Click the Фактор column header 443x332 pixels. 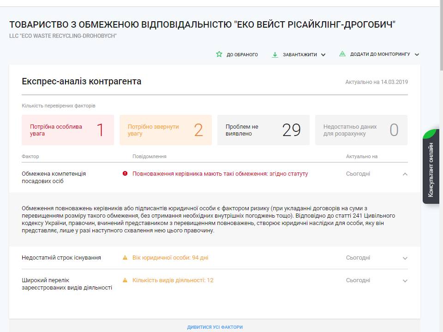30,156
